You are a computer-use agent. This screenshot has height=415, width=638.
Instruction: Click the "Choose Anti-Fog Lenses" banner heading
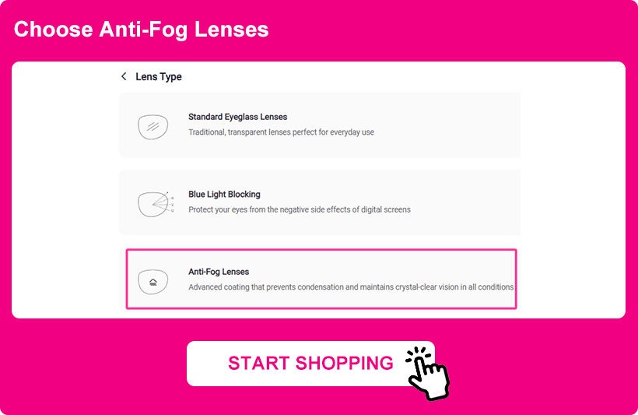(x=141, y=30)
